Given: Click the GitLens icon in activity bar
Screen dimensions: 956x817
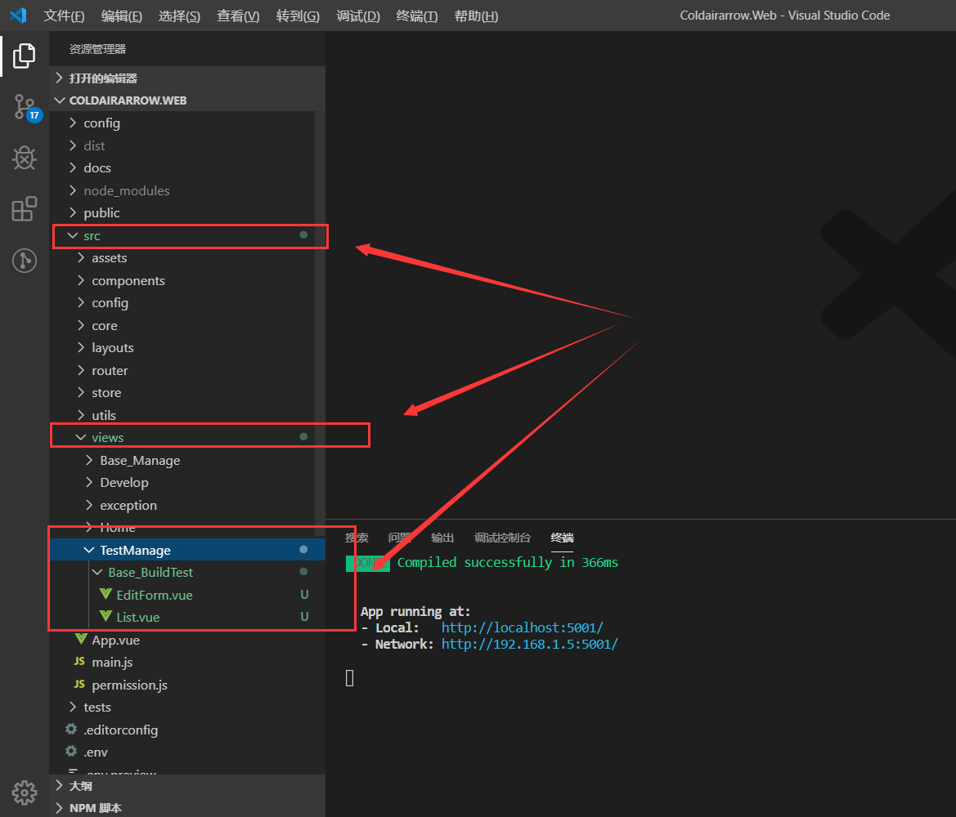Looking at the screenshot, I should [x=25, y=261].
